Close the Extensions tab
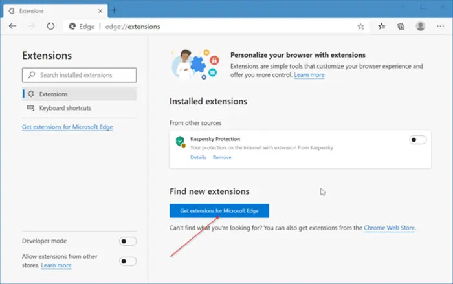 pos(100,11)
